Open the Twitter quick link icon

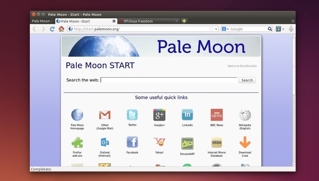pos(132,115)
